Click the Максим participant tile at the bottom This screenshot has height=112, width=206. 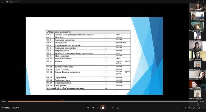point(197,94)
